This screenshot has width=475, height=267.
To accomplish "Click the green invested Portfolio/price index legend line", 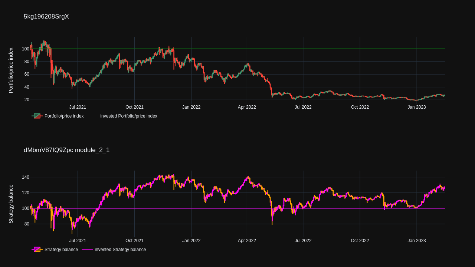I will (93, 116).
